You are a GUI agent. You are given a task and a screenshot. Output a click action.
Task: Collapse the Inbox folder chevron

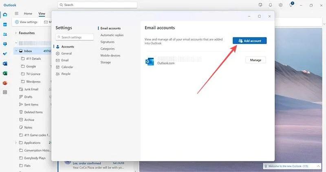(16, 51)
